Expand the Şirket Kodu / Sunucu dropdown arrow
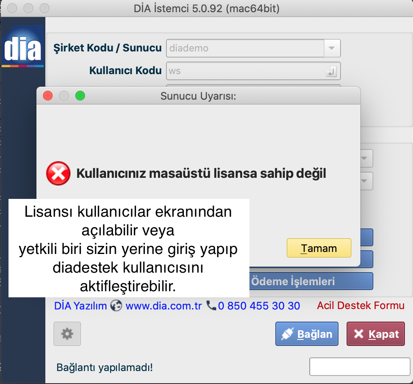This screenshot has width=413, height=384. pos(332,48)
